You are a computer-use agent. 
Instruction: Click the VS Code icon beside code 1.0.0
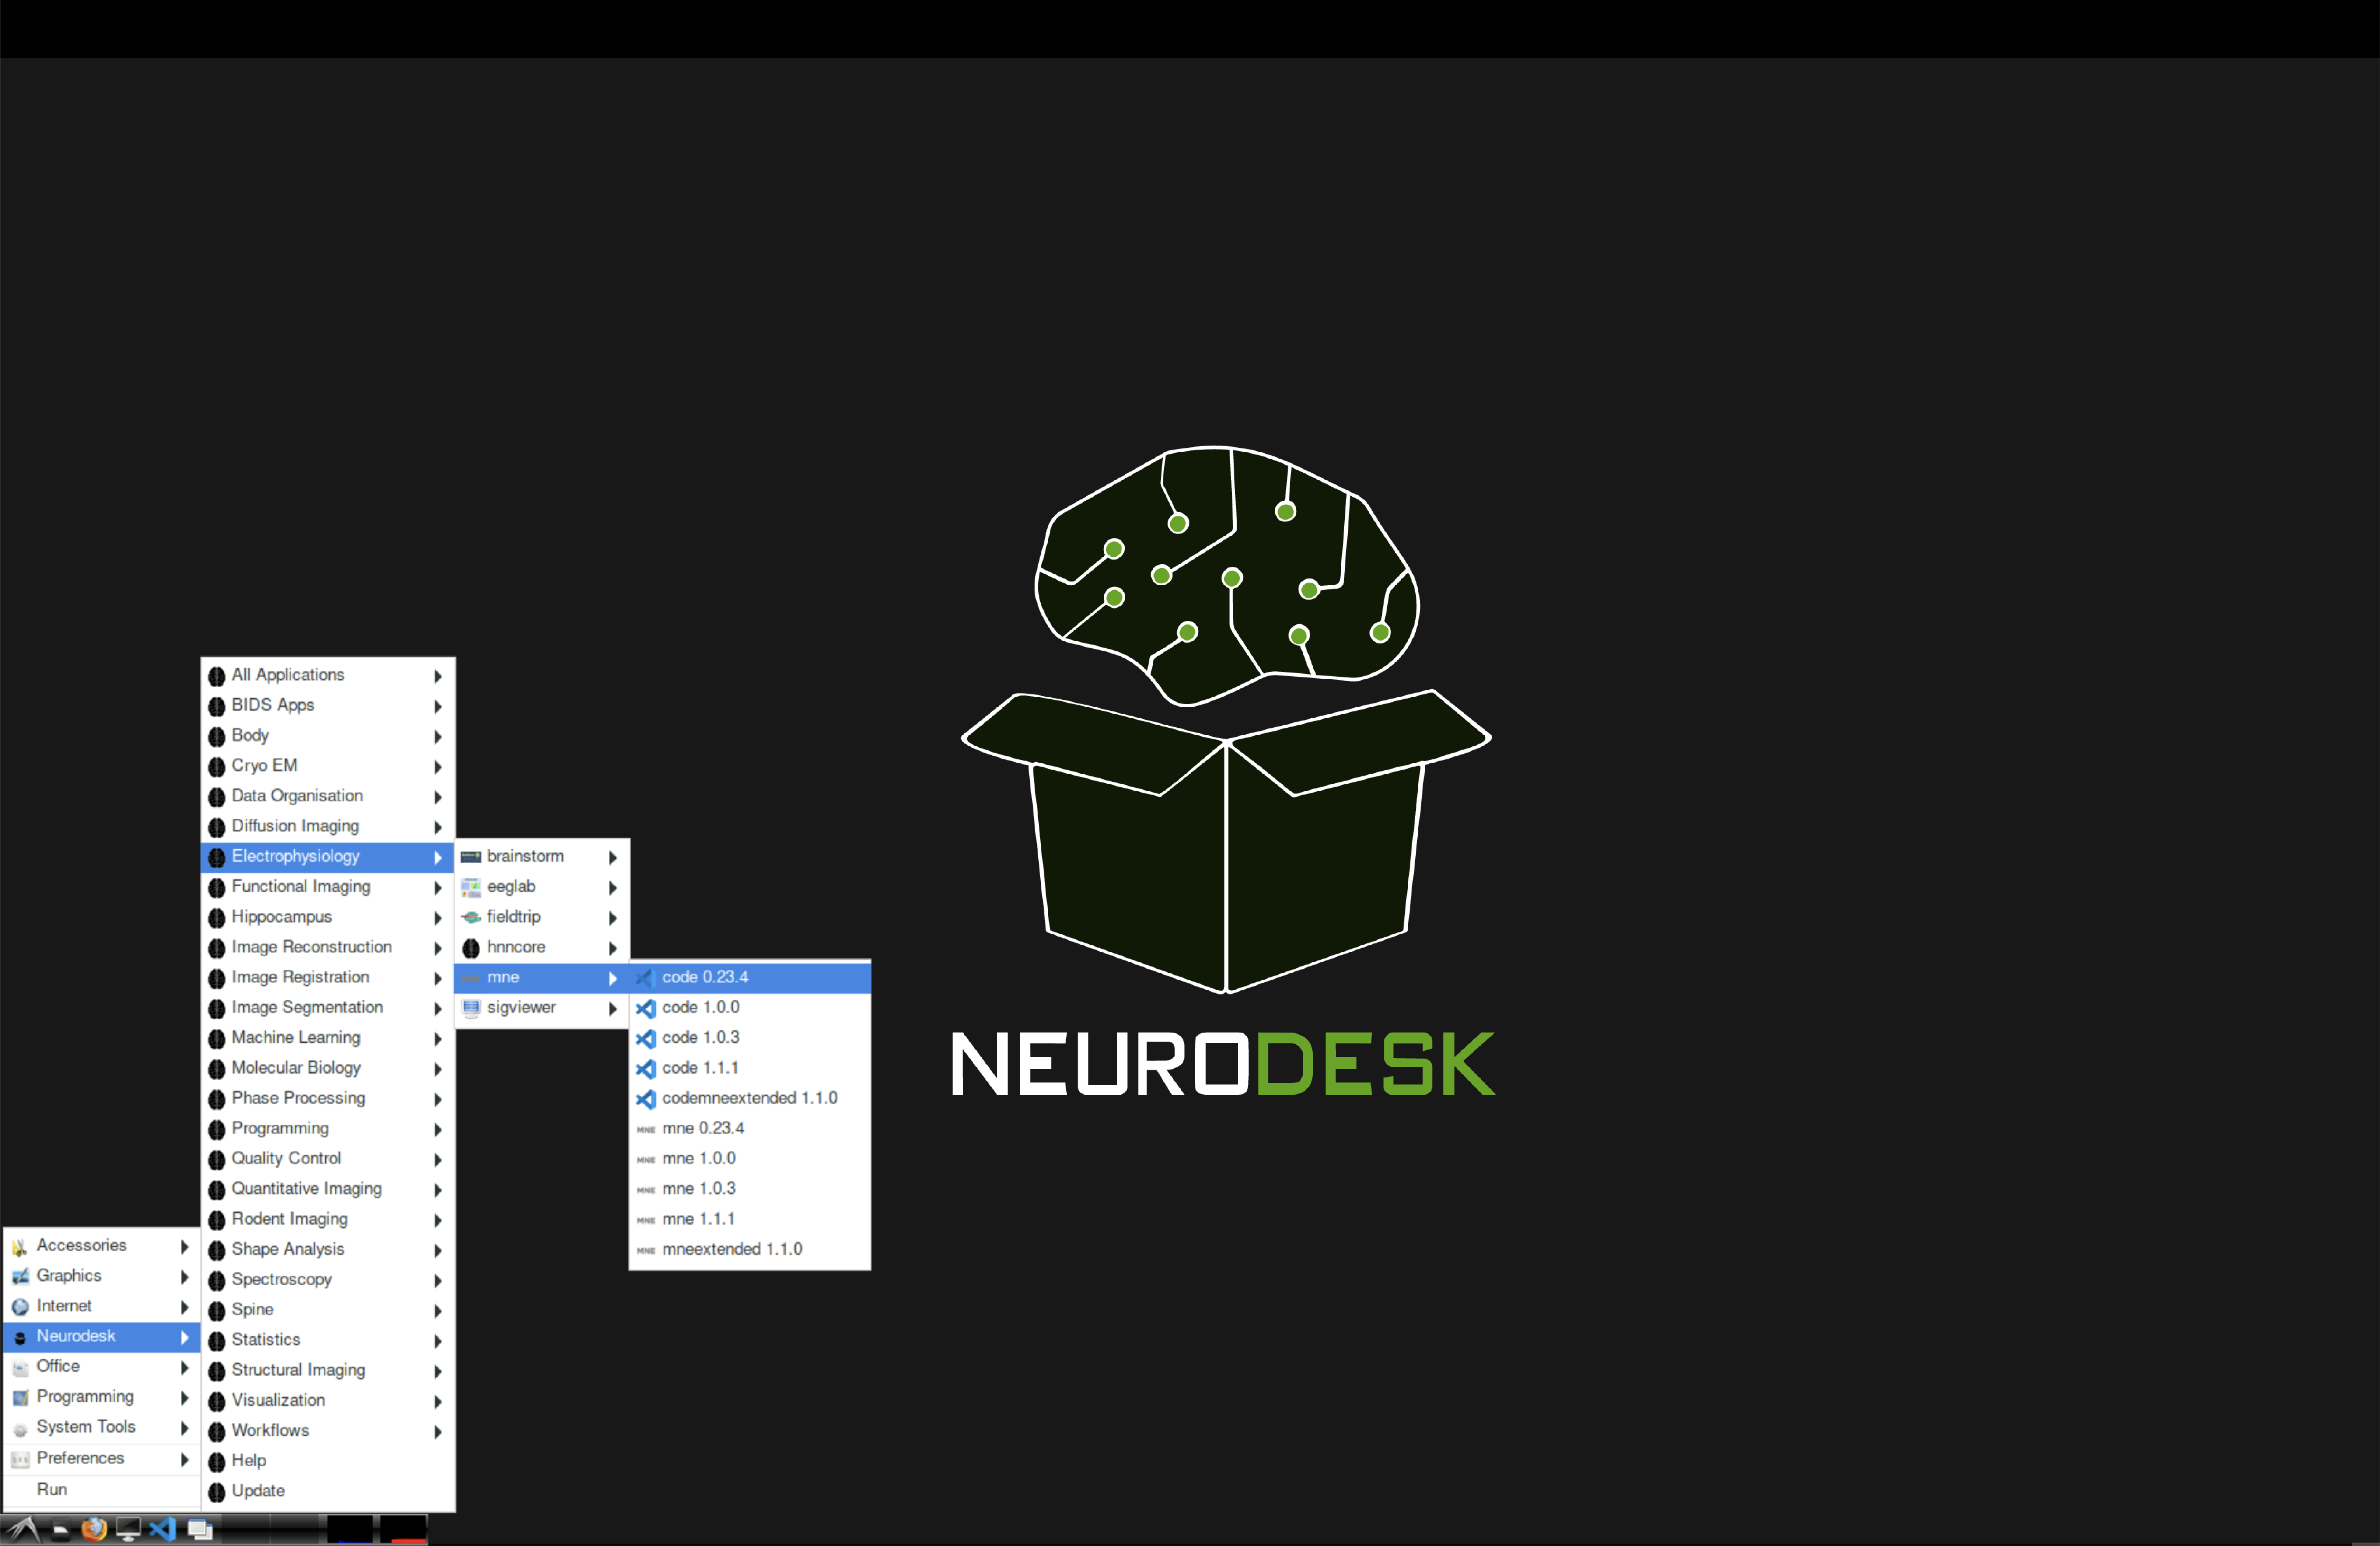[x=645, y=1008]
